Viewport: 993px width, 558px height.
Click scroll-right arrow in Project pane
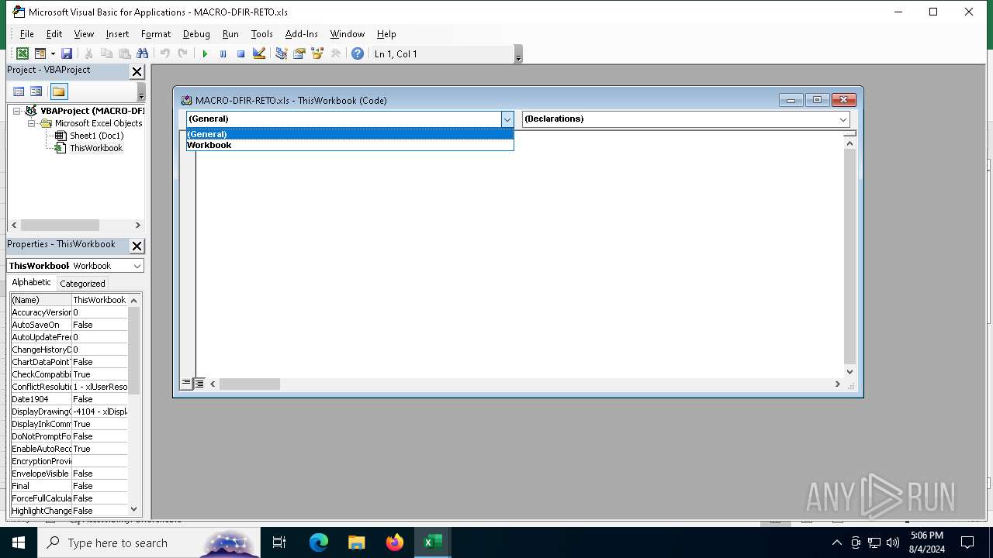click(138, 225)
